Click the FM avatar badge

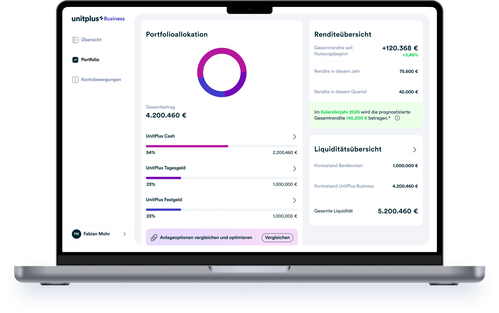click(x=76, y=234)
